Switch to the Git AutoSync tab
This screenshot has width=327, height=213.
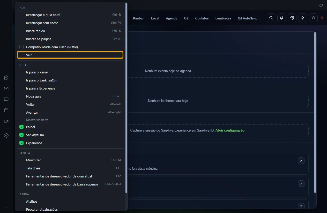point(248,18)
